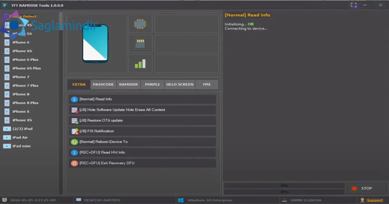Image resolution: width=389 pixels, height=204 pixels.
Task: Click the Exit Recovery DFU orange icon
Action: (x=75, y=163)
